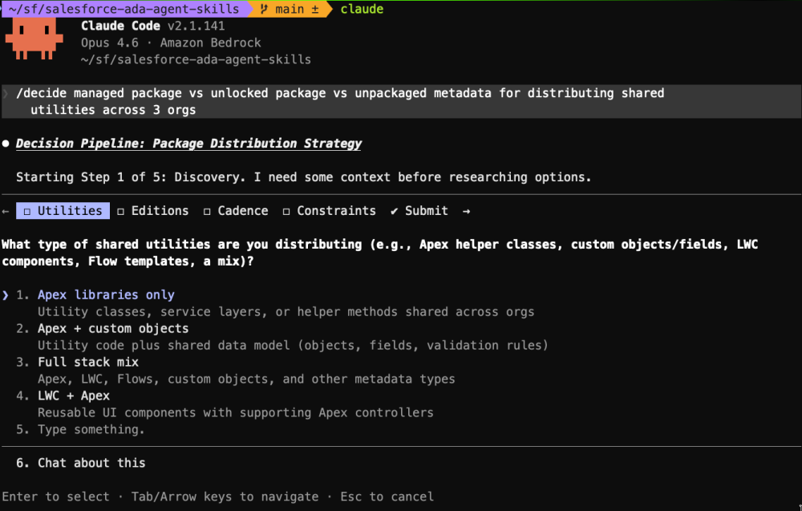
Task: Click the right arrow after Submit
Action: click(466, 211)
